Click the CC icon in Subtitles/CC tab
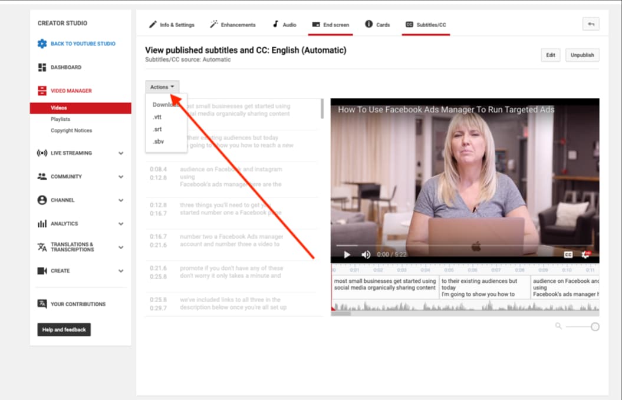This screenshot has width=622, height=400. (409, 25)
